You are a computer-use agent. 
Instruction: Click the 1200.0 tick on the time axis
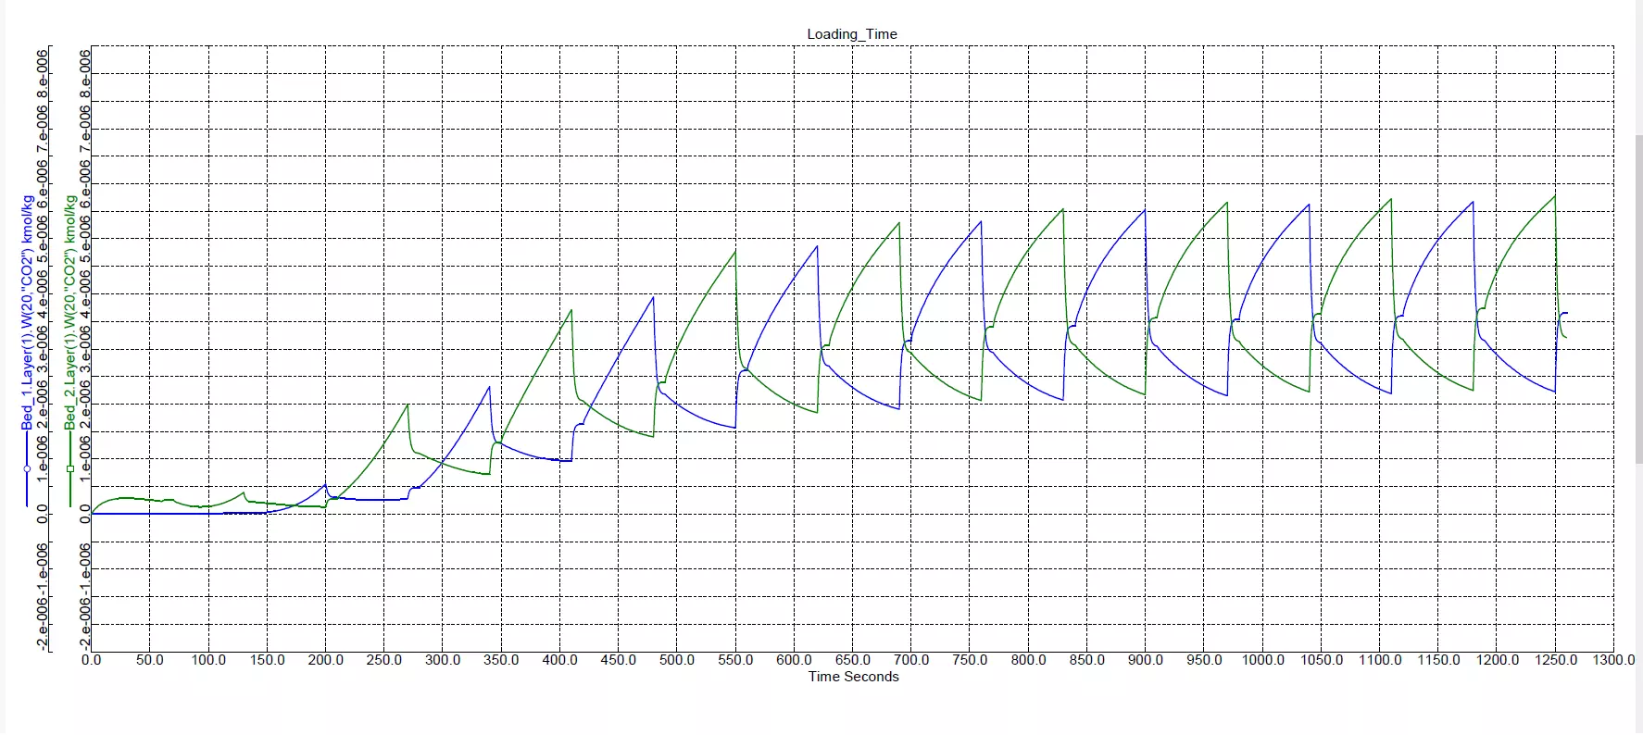click(1497, 660)
